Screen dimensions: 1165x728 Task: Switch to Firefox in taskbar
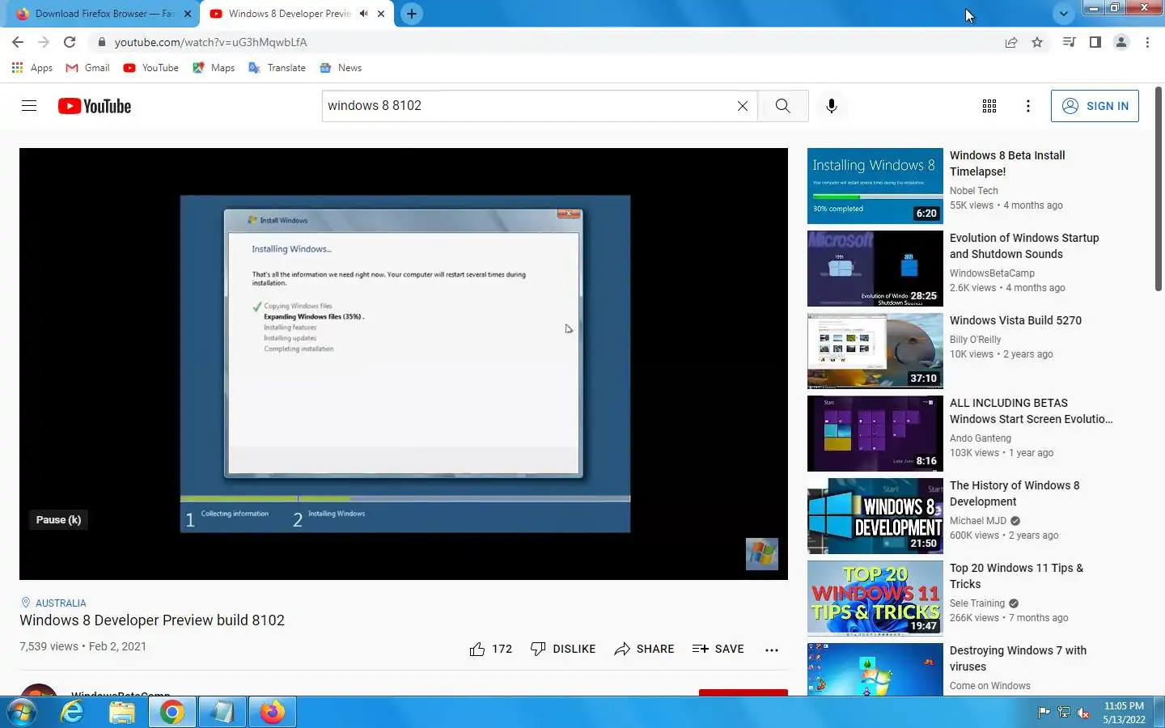[x=272, y=712]
